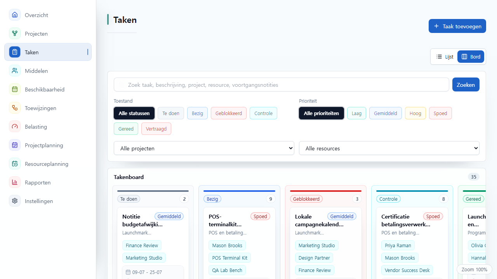Select Alle prioriteiten filter

pyautogui.click(x=321, y=113)
